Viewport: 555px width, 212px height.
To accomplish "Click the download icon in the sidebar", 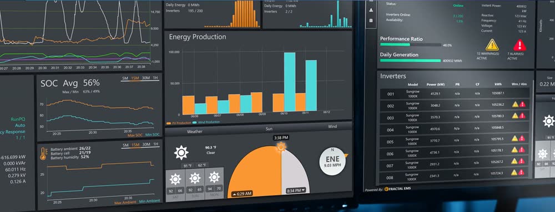I will 371,10.
